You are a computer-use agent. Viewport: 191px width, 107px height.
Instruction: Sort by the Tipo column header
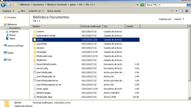(114, 26)
